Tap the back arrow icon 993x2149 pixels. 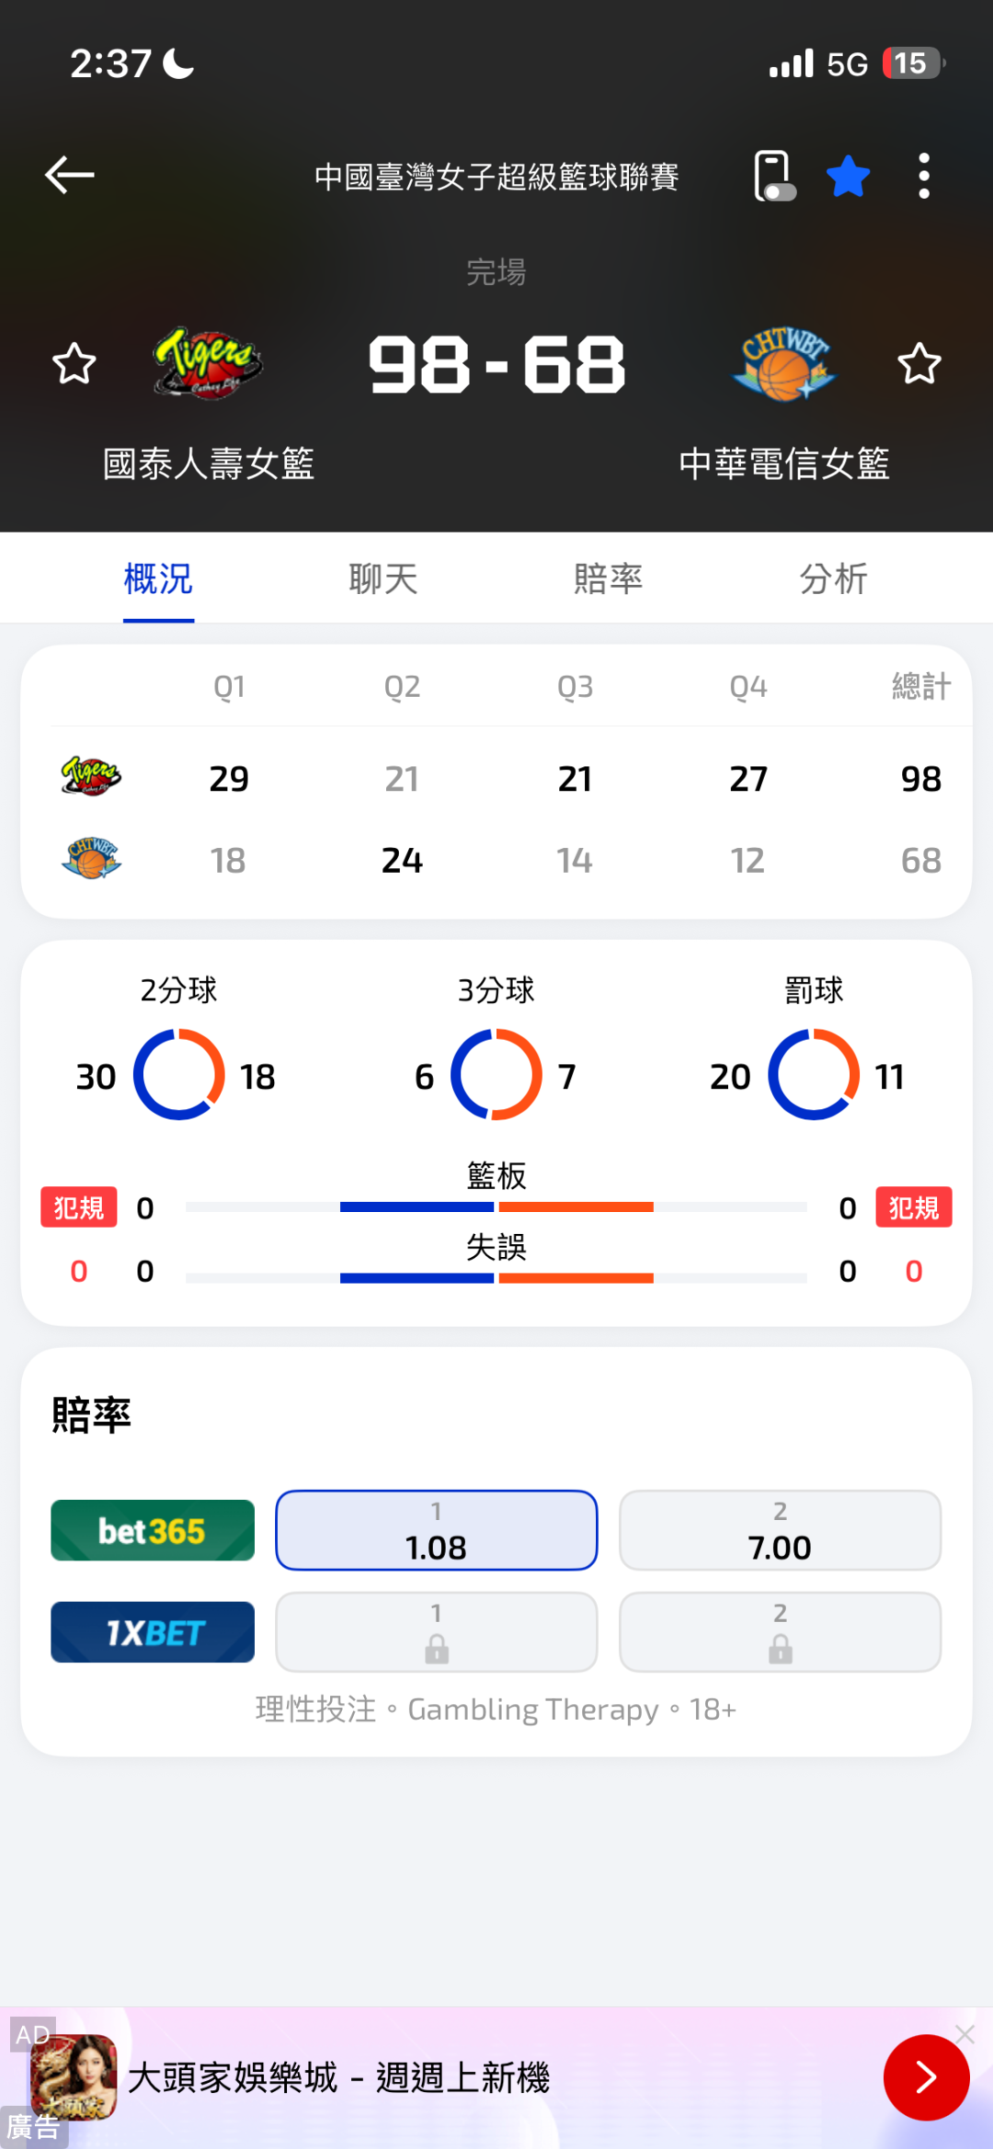[70, 175]
